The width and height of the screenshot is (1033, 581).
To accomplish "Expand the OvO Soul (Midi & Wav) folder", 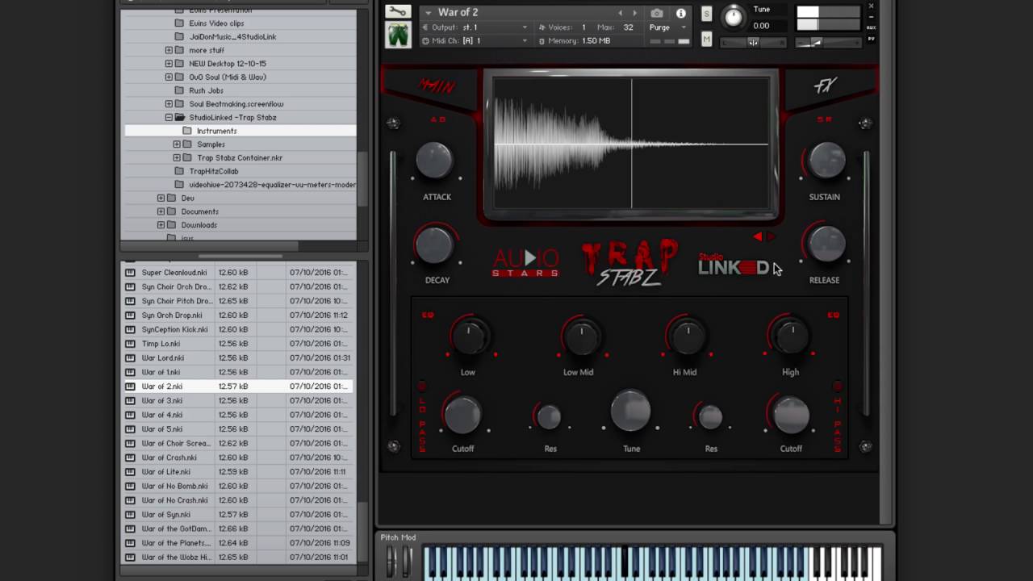I will pos(169,77).
